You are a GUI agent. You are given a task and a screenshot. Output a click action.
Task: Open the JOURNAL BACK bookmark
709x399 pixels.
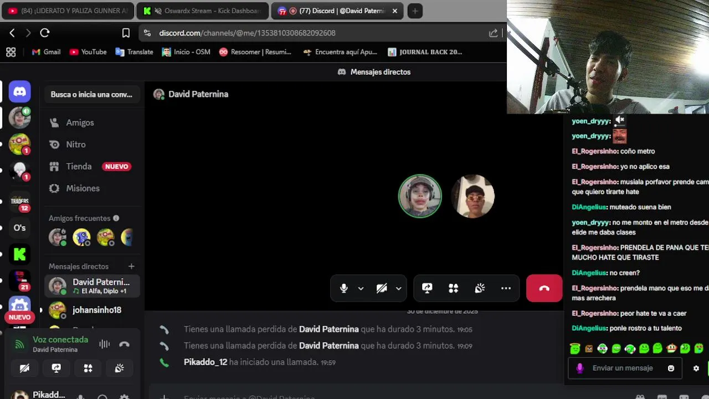click(425, 52)
